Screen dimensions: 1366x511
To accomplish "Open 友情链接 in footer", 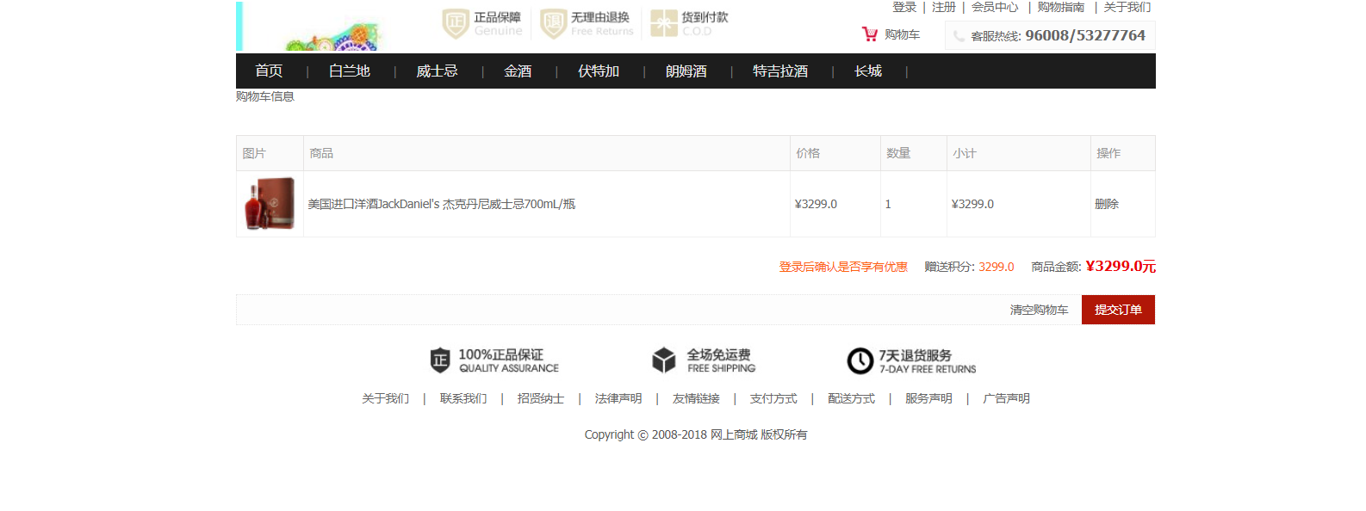I will tap(696, 398).
